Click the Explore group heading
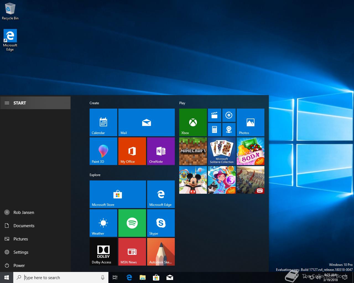The image size is (354, 283). 95,175
